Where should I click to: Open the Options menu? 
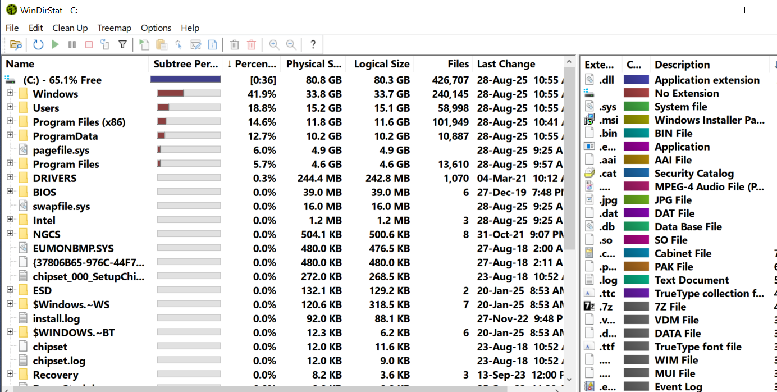point(156,28)
